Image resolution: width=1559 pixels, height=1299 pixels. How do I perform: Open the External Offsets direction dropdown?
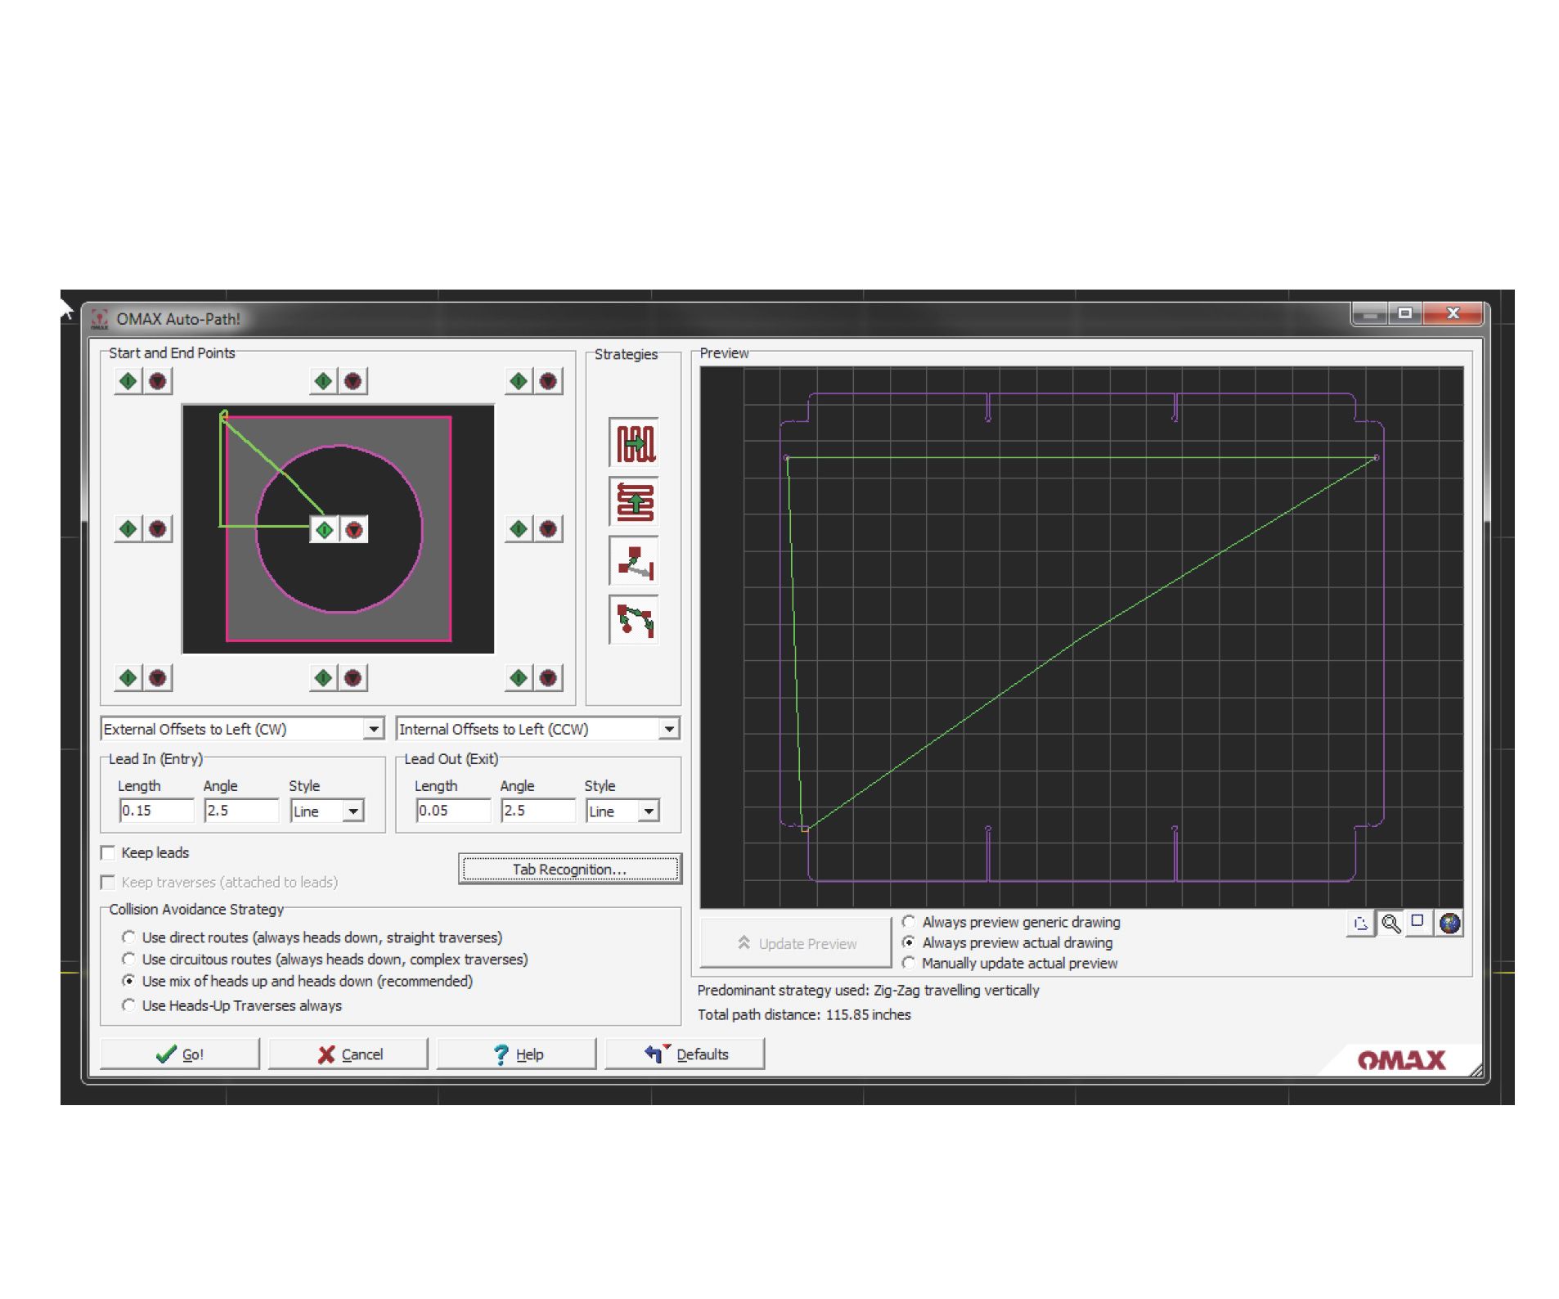click(x=373, y=728)
